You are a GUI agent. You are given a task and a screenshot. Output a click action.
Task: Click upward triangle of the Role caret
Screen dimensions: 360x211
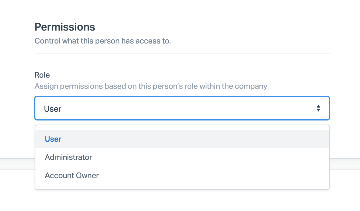pyautogui.click(x=318, y=106)
